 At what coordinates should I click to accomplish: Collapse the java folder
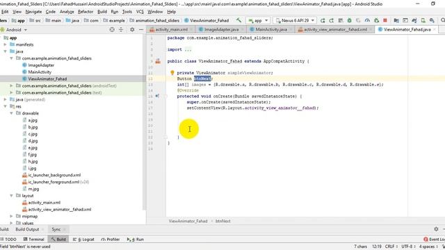point(5,51)
